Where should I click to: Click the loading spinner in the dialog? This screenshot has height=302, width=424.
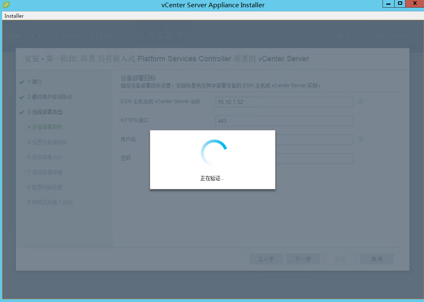214,153
